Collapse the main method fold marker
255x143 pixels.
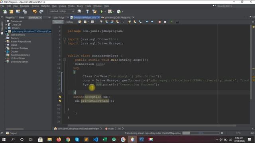tap(65, 60)
